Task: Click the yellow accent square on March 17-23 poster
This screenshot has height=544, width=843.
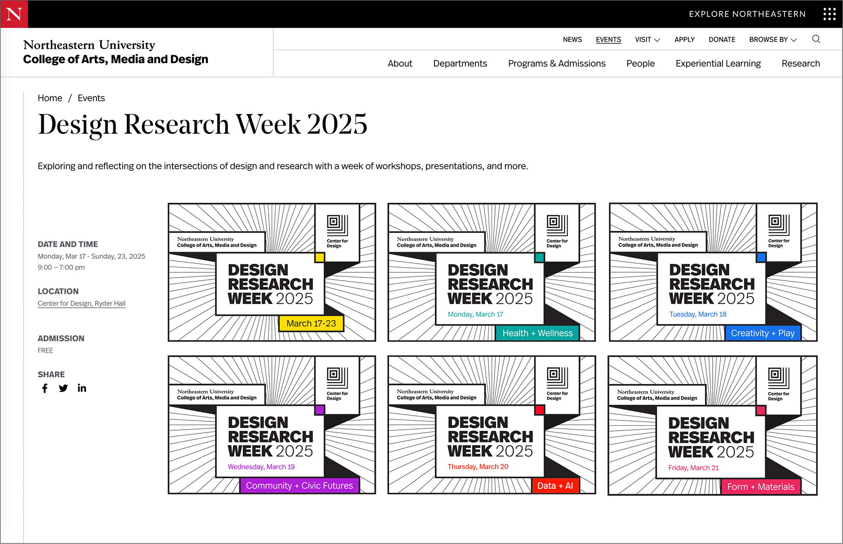Action: 319,257
